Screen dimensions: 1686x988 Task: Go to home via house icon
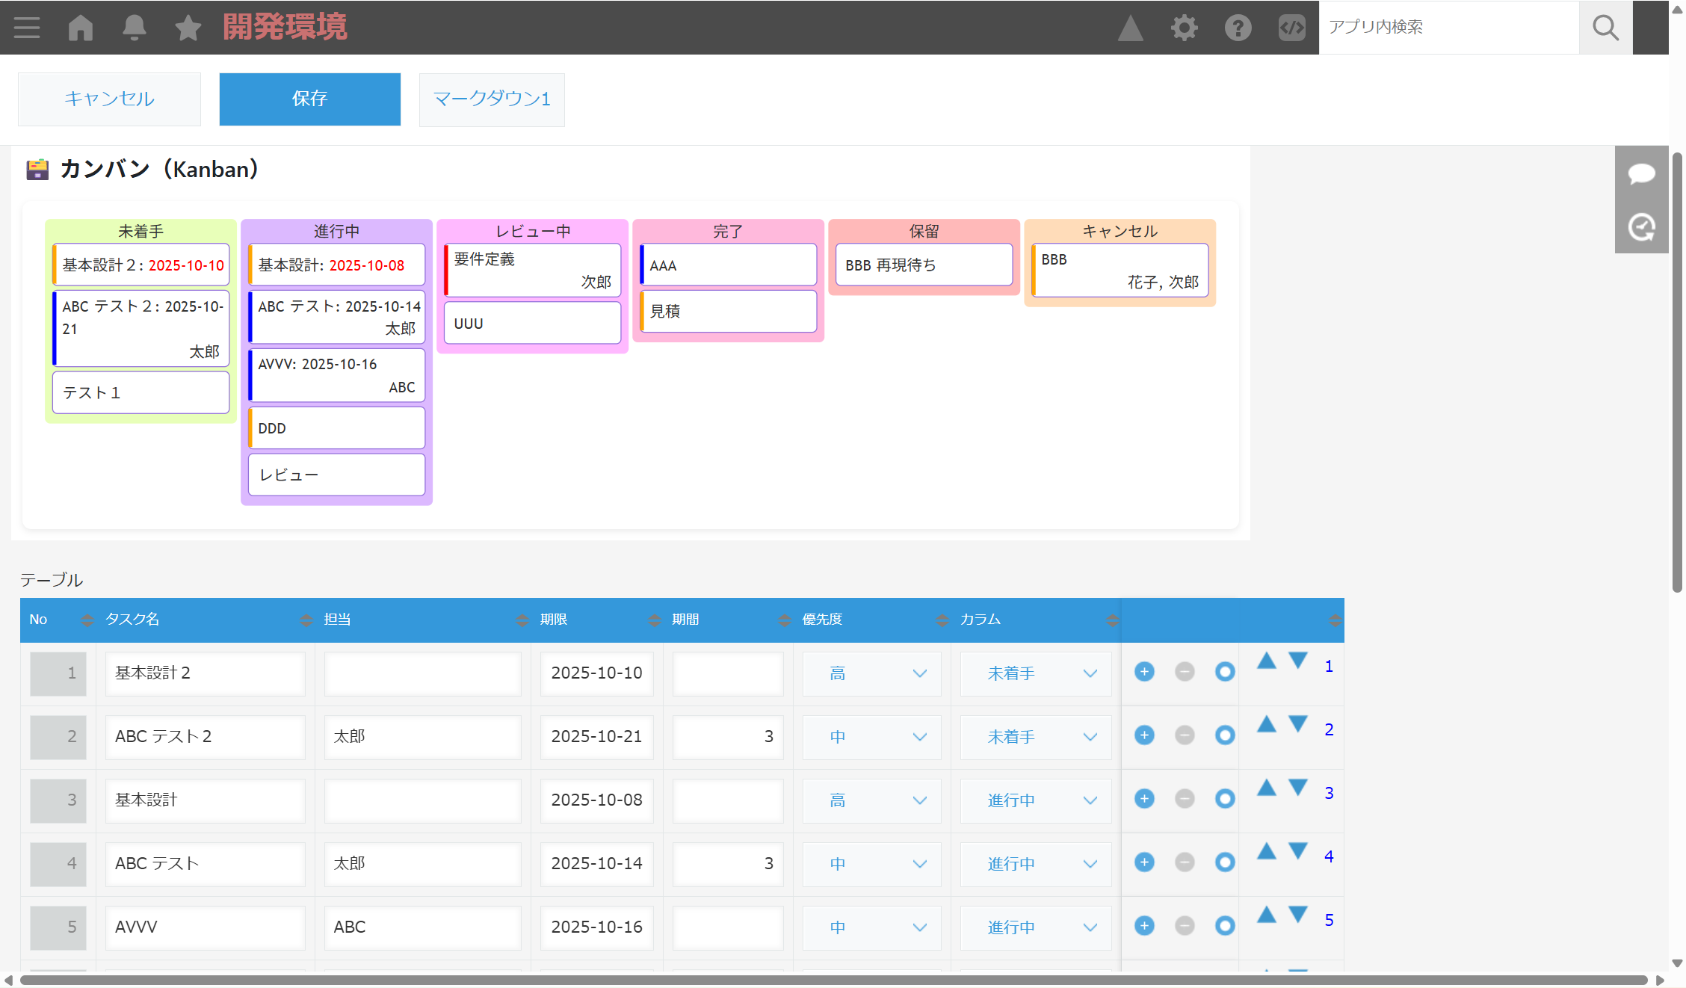[x=81, y=28]
